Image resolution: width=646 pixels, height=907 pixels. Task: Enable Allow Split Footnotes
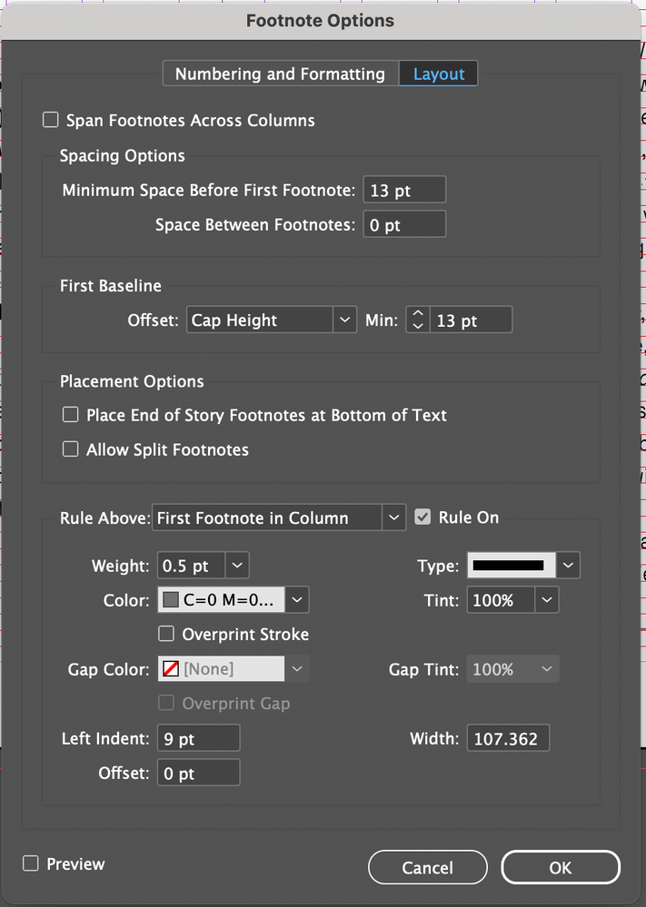tap(70, 449)
